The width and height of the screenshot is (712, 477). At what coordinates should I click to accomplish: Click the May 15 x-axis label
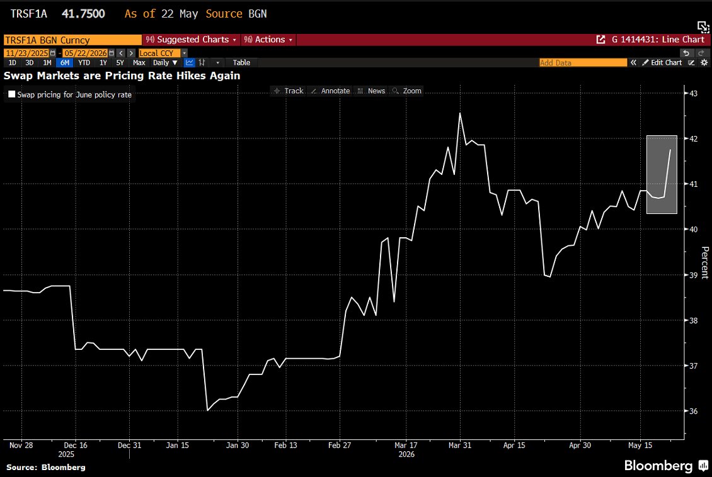tap(640, 446)
